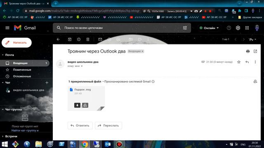Viewport: 264px width, 148px height.
Task: Open message options three-dot menu
Action: [255, 62]
